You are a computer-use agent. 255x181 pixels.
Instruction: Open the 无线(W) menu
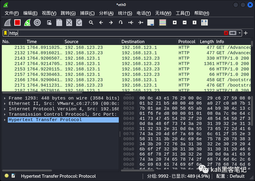click(x=163, y=13)
